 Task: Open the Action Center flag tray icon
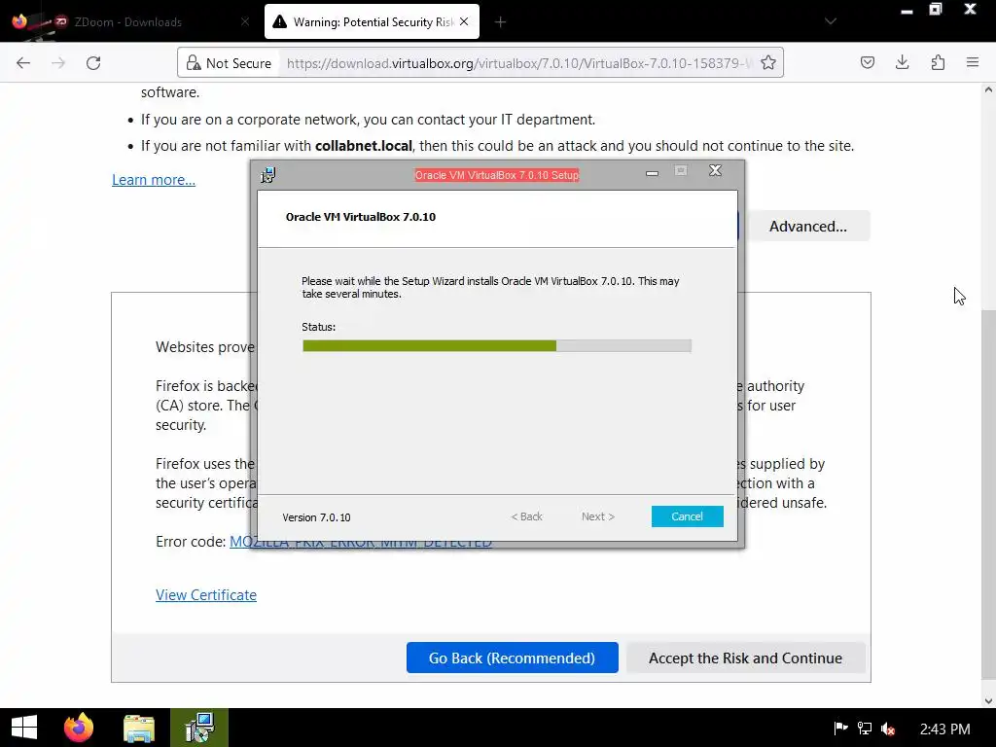tap(840, 728)
